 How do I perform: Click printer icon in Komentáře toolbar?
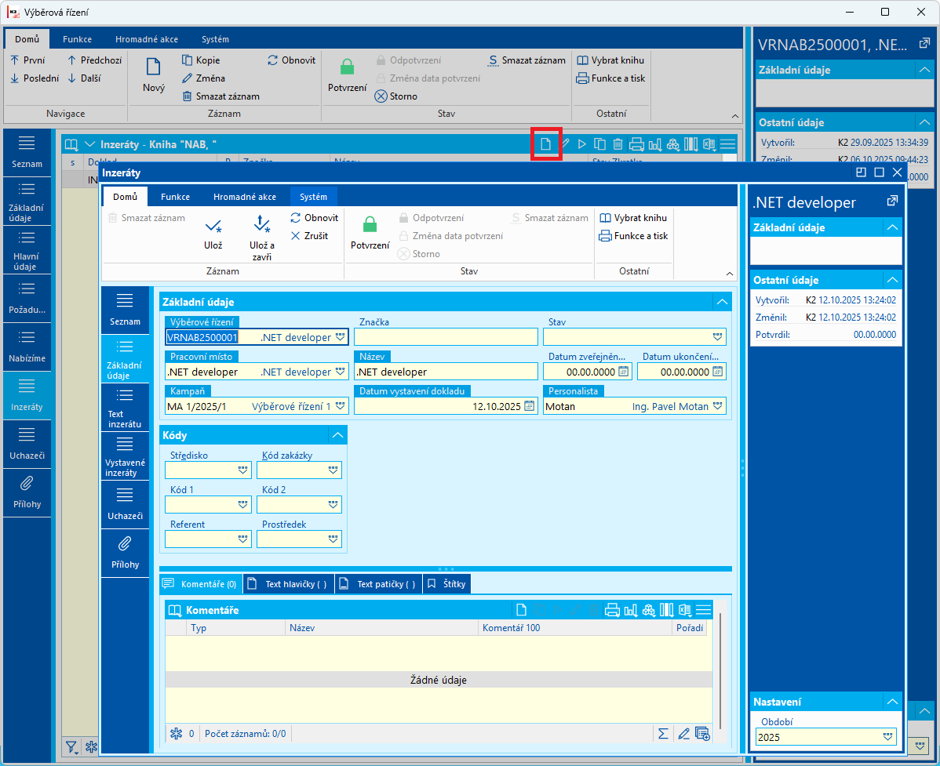612,610
